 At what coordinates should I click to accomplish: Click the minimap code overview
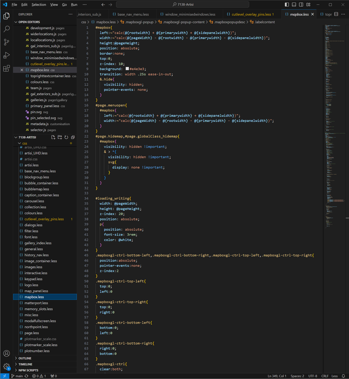(335, 126)
